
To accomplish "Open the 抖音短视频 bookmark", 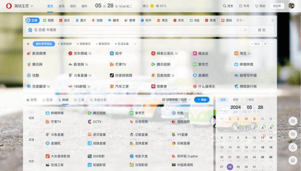I will (121, 75).
